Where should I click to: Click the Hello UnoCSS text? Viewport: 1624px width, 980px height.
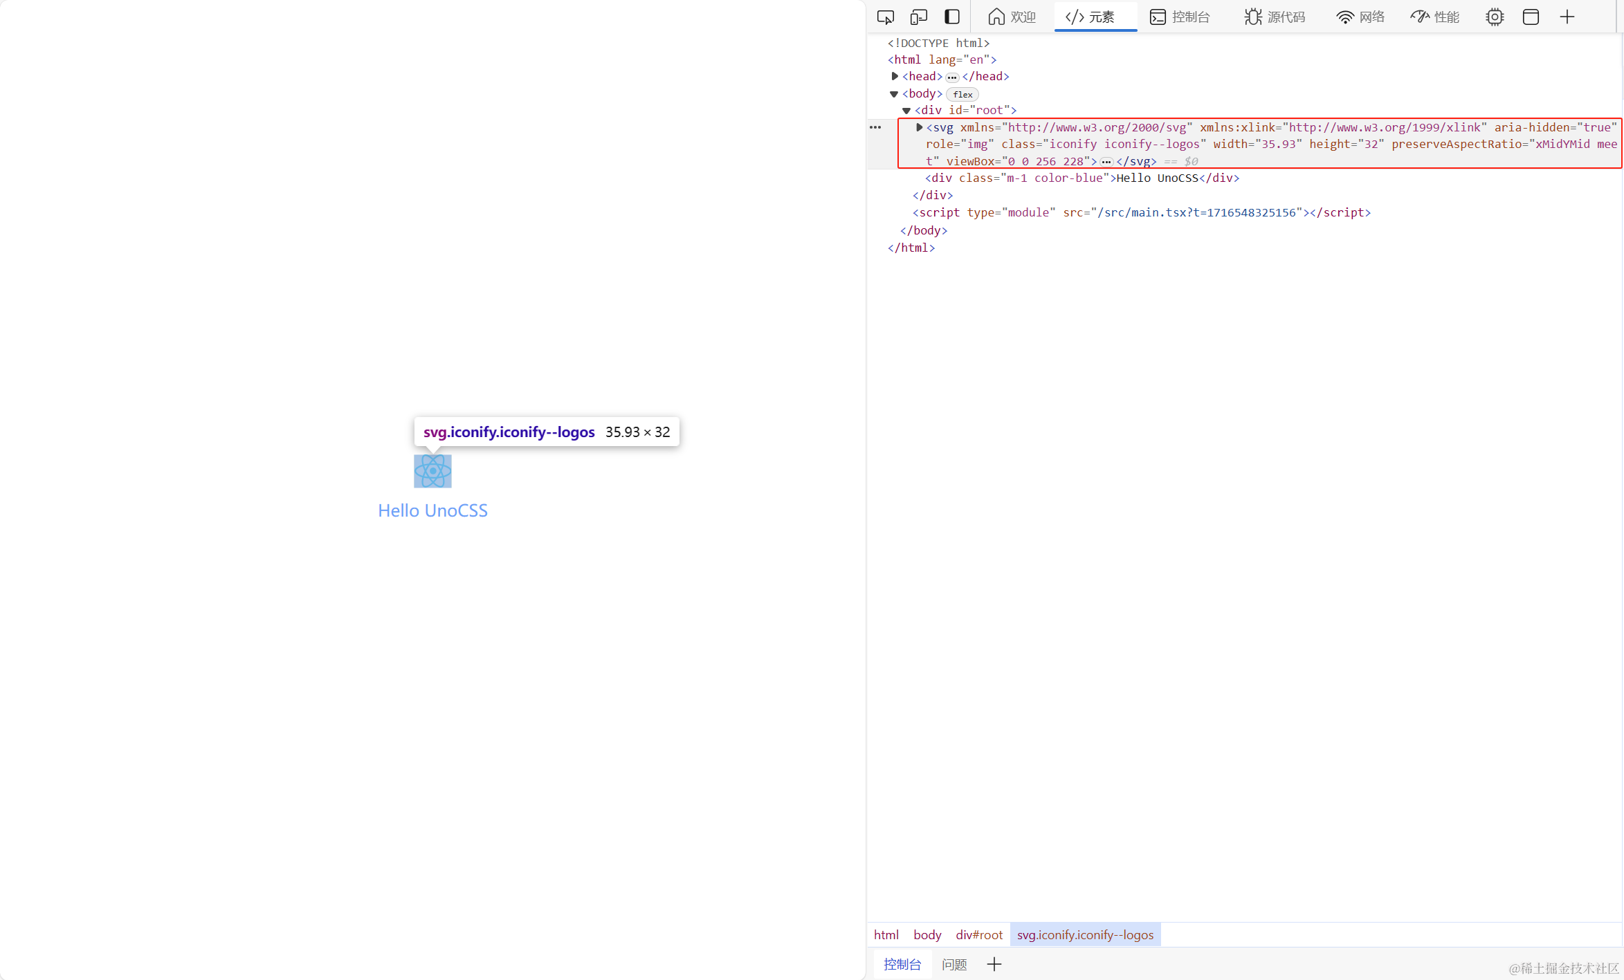coord(432,510)
